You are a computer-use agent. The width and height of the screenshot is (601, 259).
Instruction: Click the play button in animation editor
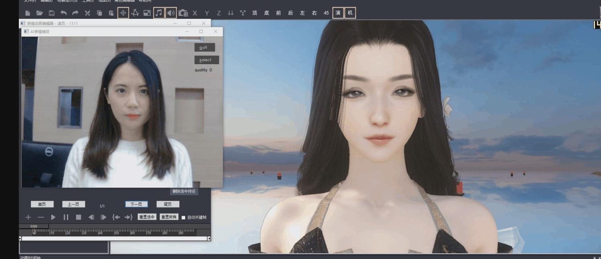point(53,217)
